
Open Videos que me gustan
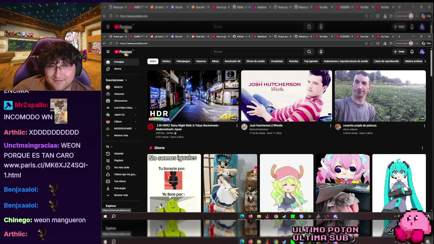point(122,174)
